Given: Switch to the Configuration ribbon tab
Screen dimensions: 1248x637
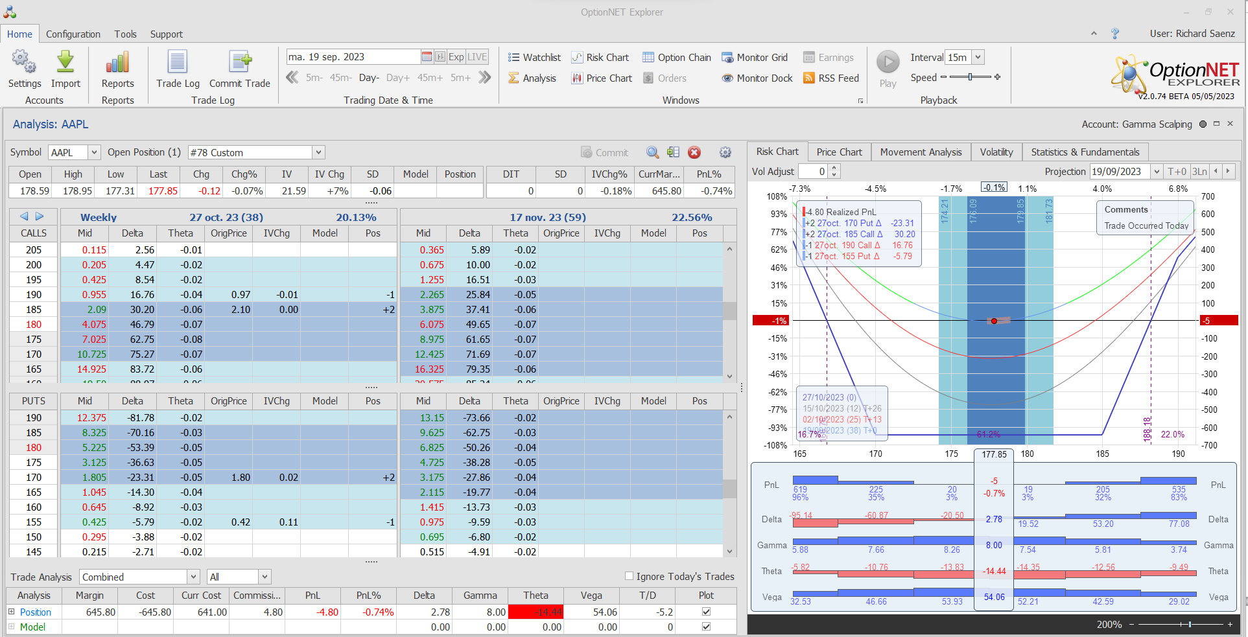Looking at the screenshot, I should click(73, 34).
